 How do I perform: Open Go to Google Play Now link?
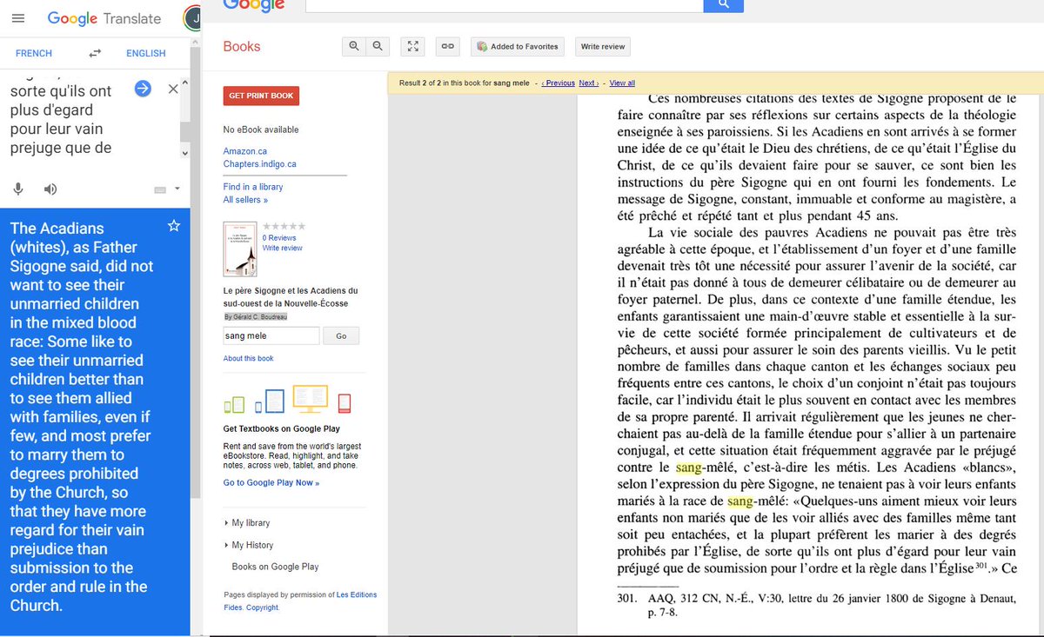click(x=271, y=482)
